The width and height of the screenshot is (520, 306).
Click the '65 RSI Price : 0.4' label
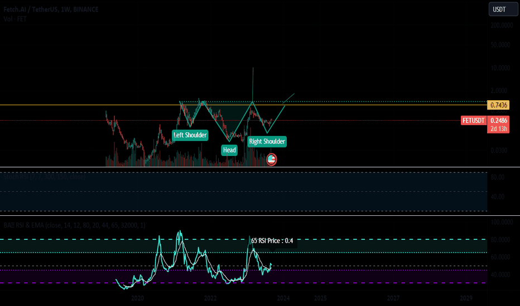(272, 240)
